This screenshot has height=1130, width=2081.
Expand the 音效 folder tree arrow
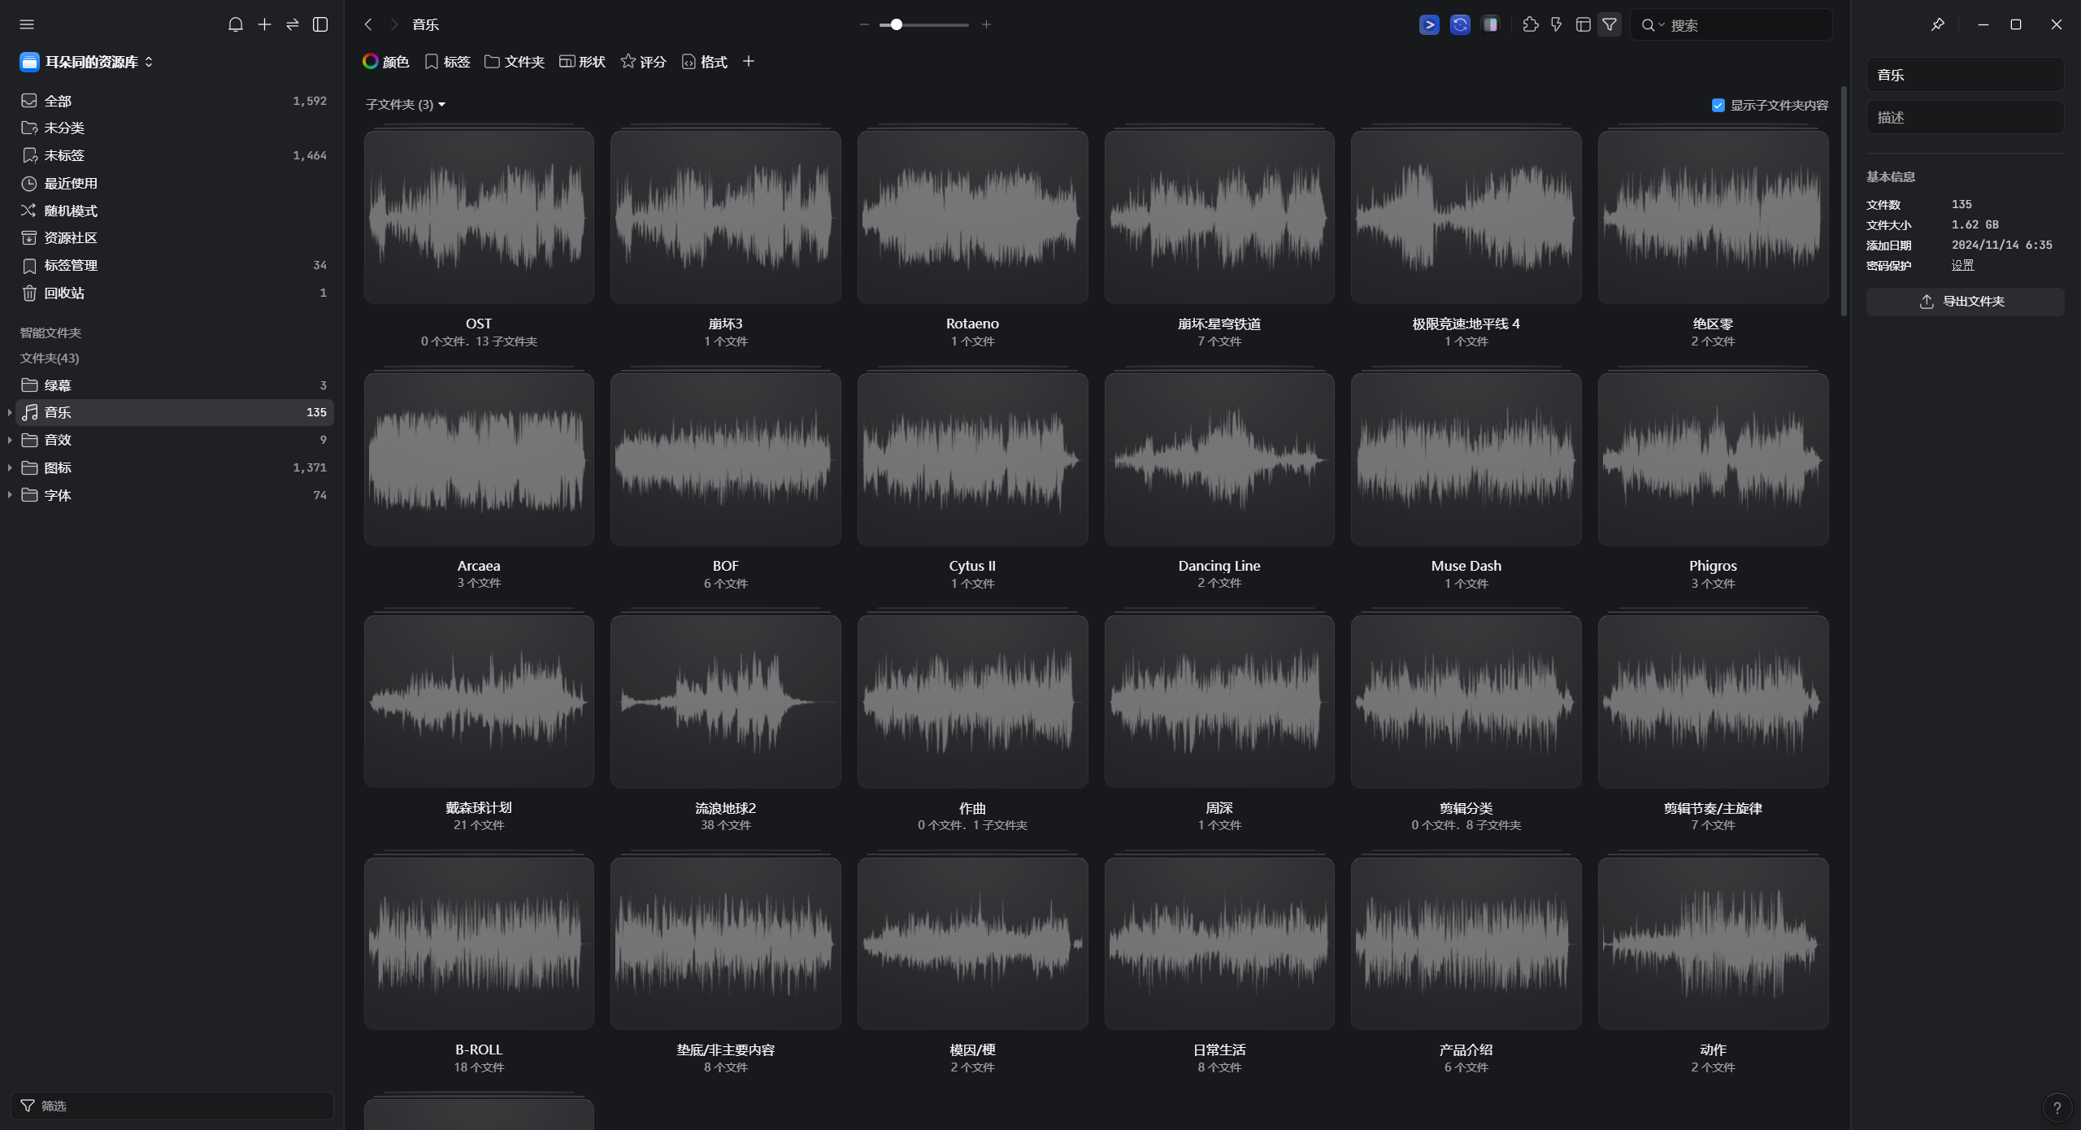pyautogui.click(x=9, y=440)
